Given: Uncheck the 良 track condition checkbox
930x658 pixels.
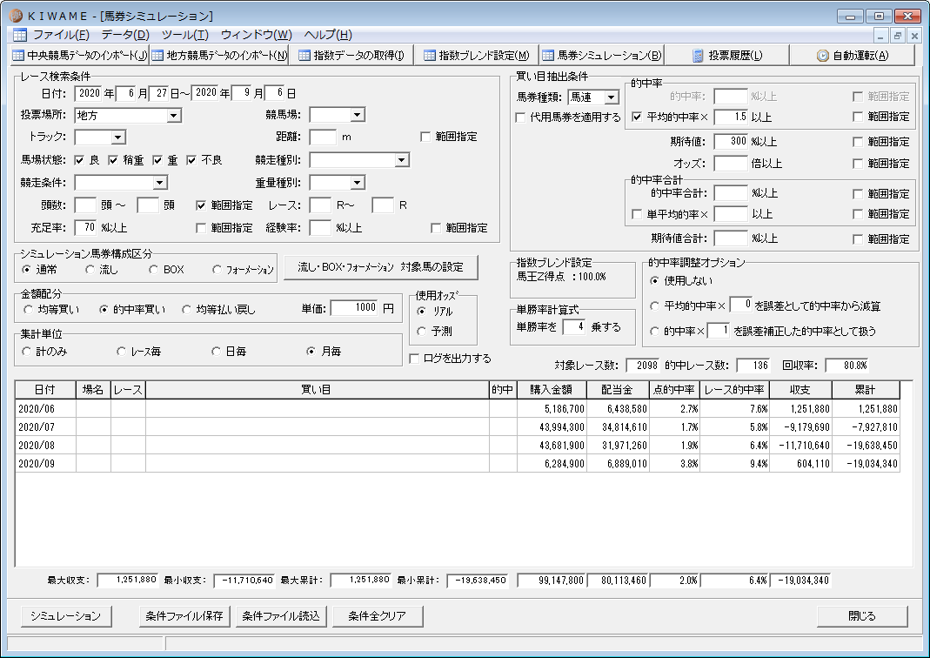Looking at the screenshot, I should 79,160.
